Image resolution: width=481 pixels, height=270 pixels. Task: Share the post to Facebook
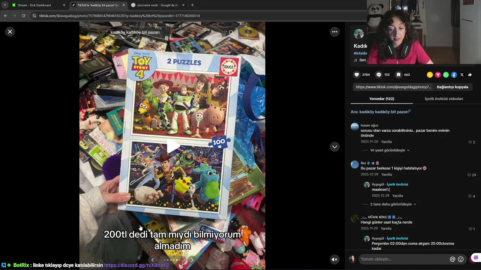454,75
